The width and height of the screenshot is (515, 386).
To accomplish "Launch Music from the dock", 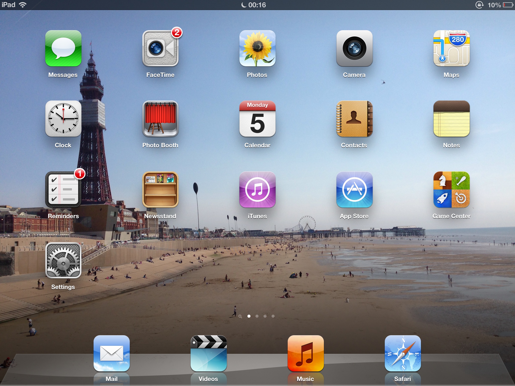I will pyautogui.click(x=306, y=353).
